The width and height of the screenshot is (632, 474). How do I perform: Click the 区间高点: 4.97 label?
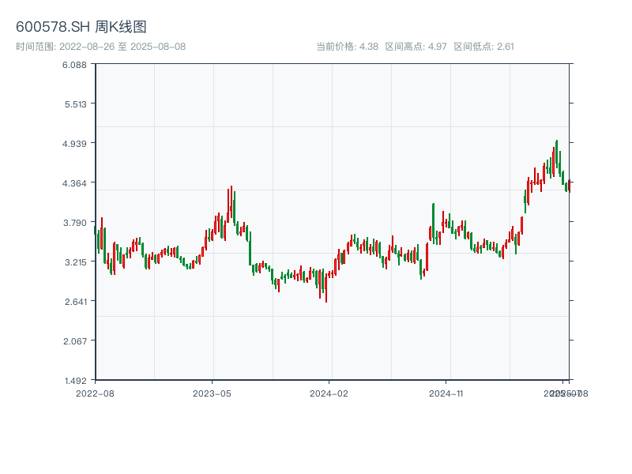pos(416,47)
